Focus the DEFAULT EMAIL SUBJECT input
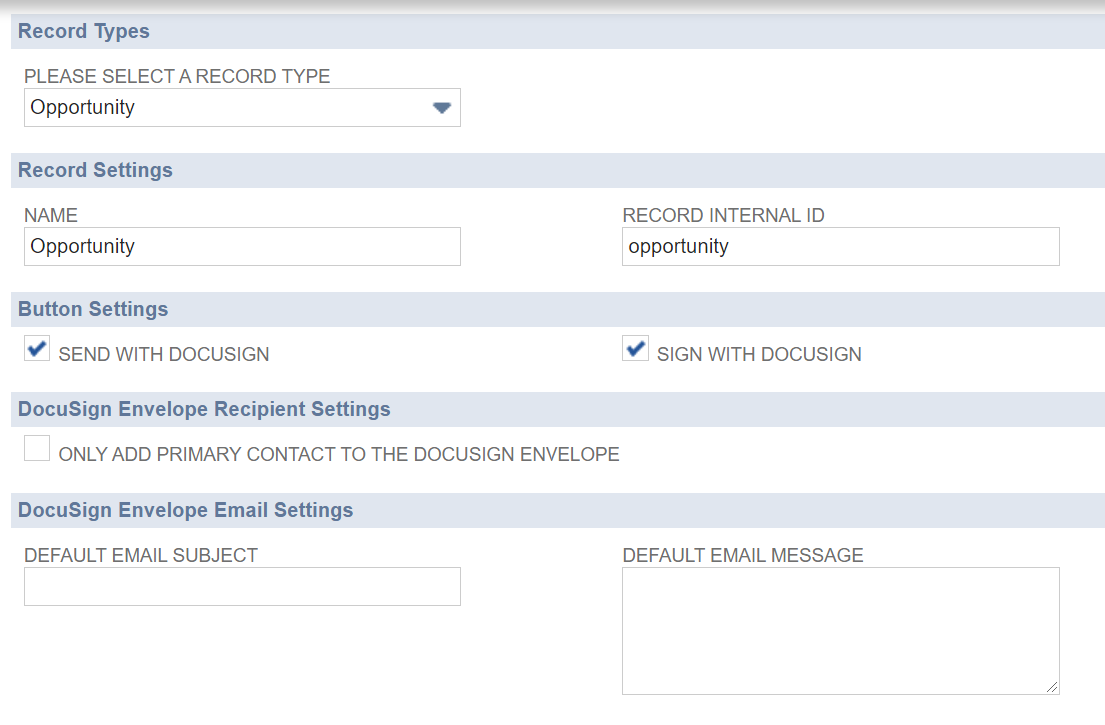Screen dimensions: 1105x725 [x=240, y=586]
